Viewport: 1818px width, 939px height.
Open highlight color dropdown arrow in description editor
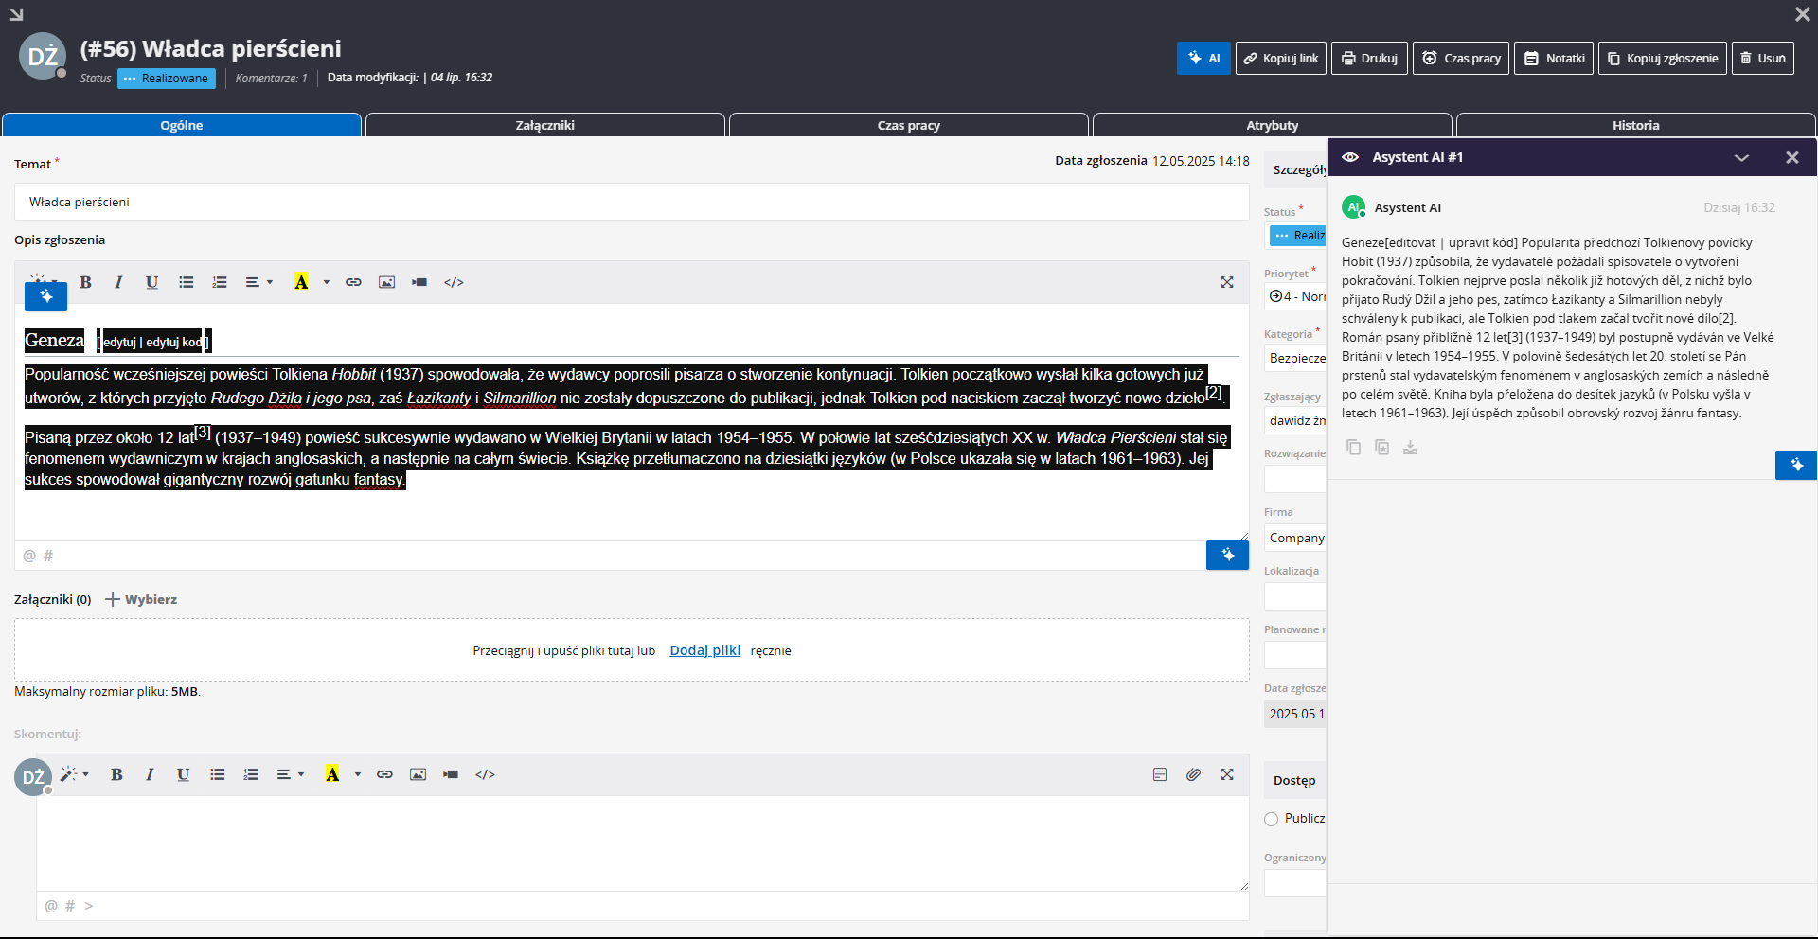pyautogui.click(x=327, y=282)
